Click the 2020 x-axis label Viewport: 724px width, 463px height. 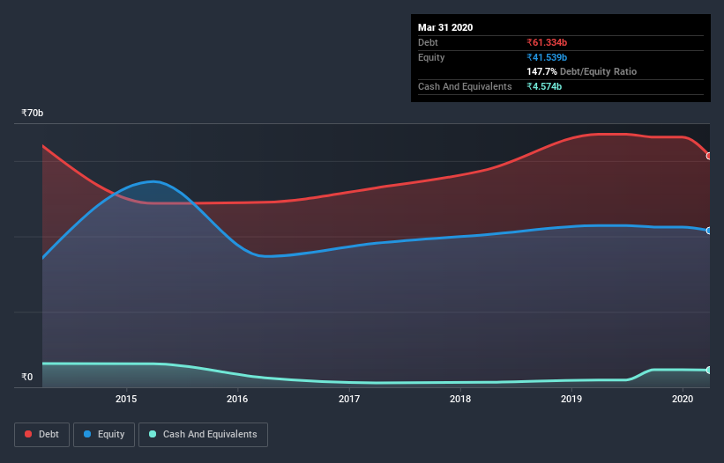tap(683, 399)
